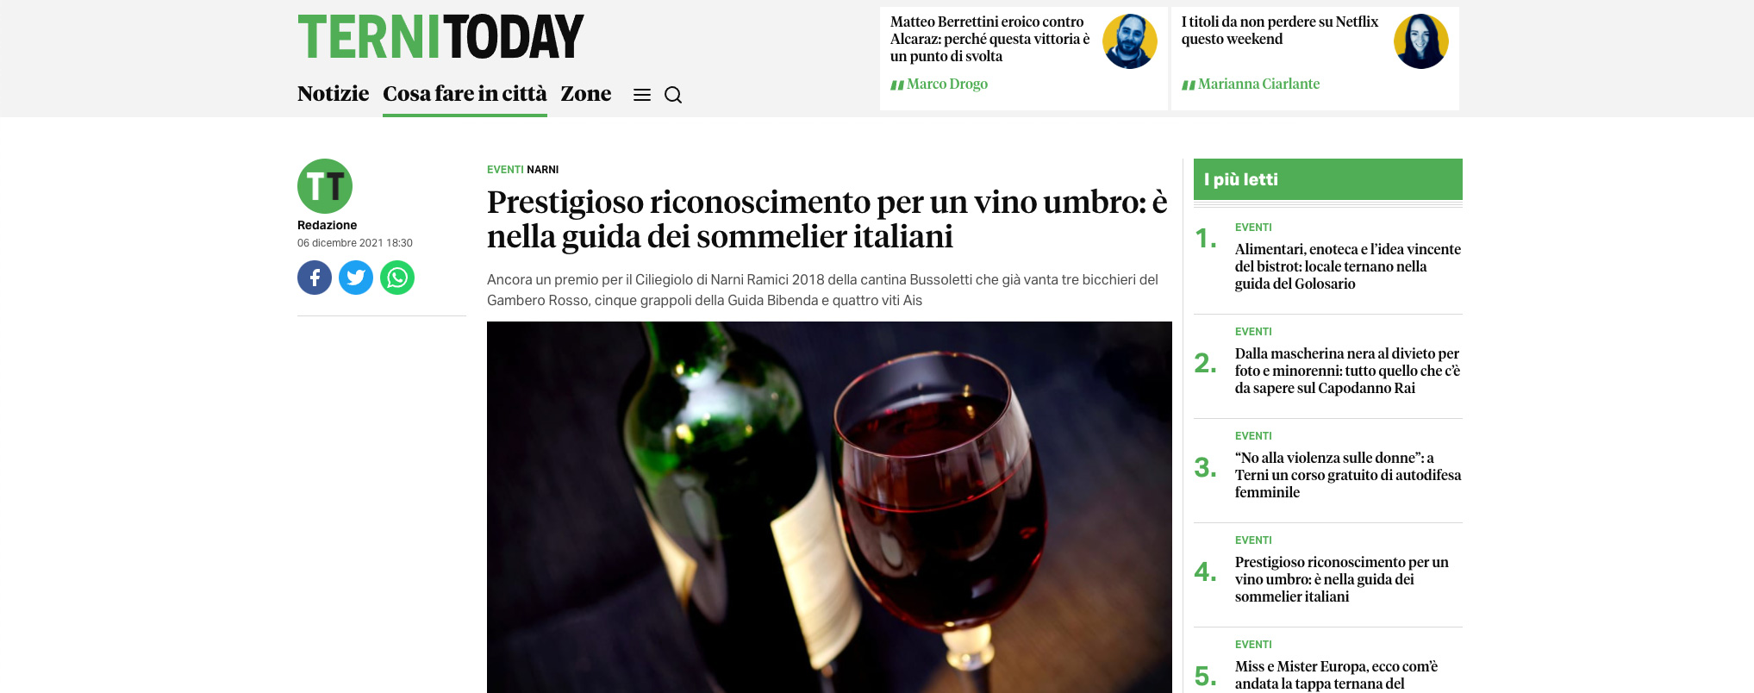The height and width of the screenshot is (693, 1754).
Task: Open the Zone menu item
Action: point(586,93)
